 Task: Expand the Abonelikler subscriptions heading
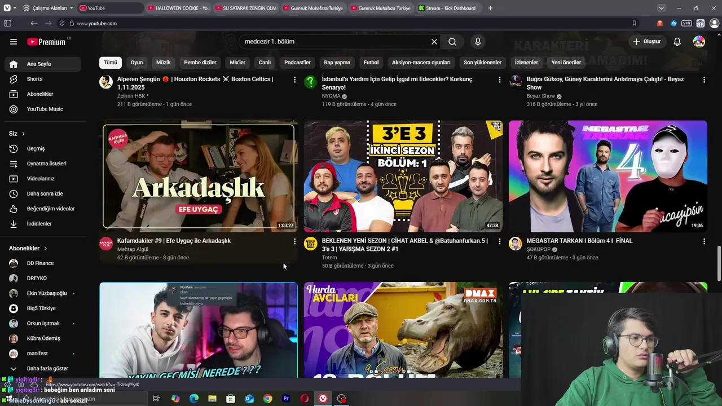28,248
